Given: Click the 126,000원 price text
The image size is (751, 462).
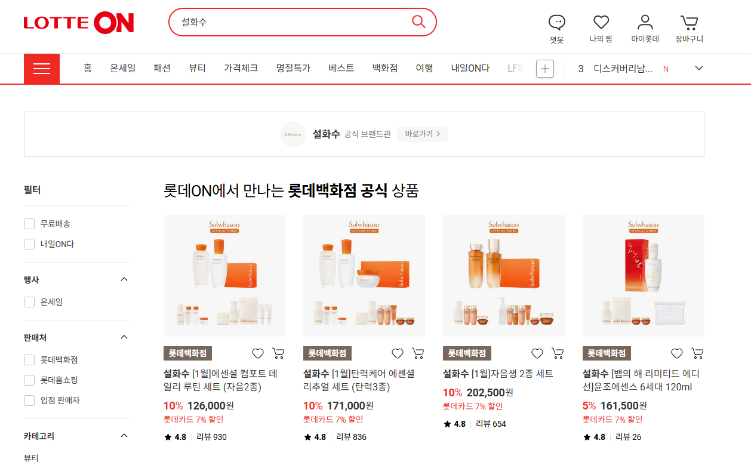Looking at the screenshot, I should tap(210, 406).
